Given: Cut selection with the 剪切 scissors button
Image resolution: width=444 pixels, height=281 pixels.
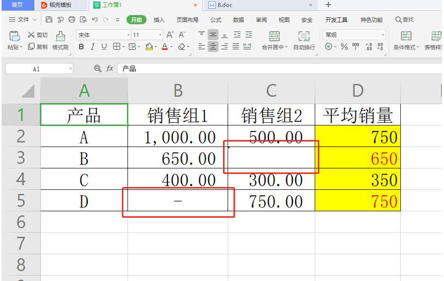Looking at the screenshot, I should [38, 35].
